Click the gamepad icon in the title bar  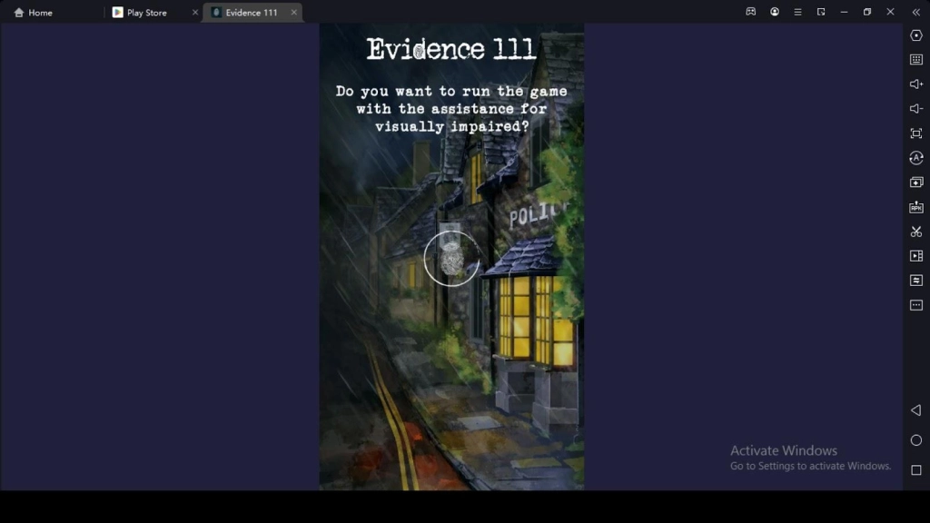[x=750, y=12]
